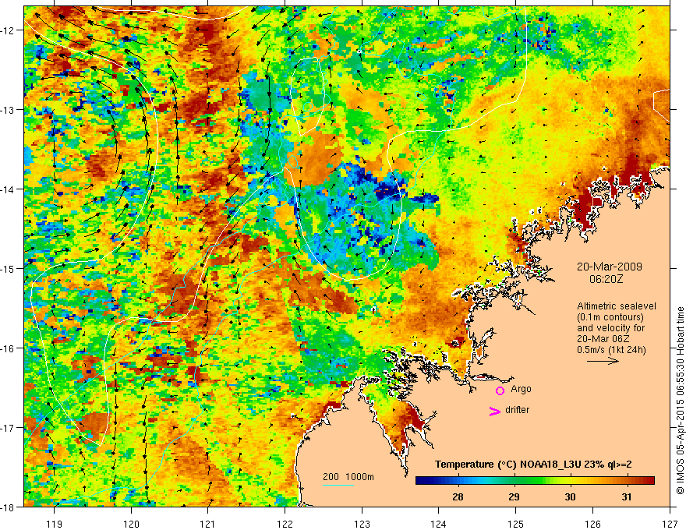This screenshot has height=530, width=686.
Task: Click the '06:20Z' time label
Action: [606, 279]
